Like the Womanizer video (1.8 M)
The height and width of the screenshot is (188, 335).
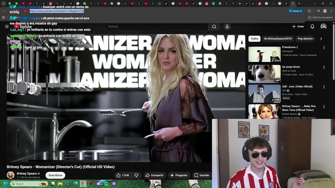123,175
